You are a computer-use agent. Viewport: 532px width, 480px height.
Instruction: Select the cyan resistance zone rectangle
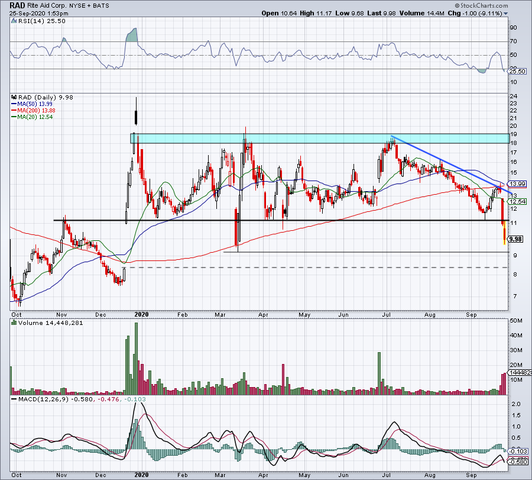319,138
